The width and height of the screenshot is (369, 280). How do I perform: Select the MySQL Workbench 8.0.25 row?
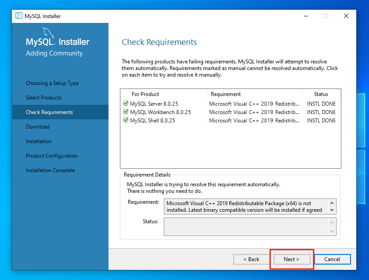(230, 112)
